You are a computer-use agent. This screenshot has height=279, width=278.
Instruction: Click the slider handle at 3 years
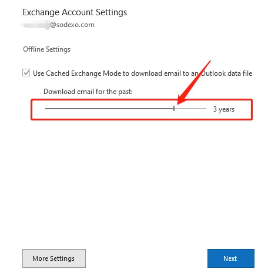[174, 108]
